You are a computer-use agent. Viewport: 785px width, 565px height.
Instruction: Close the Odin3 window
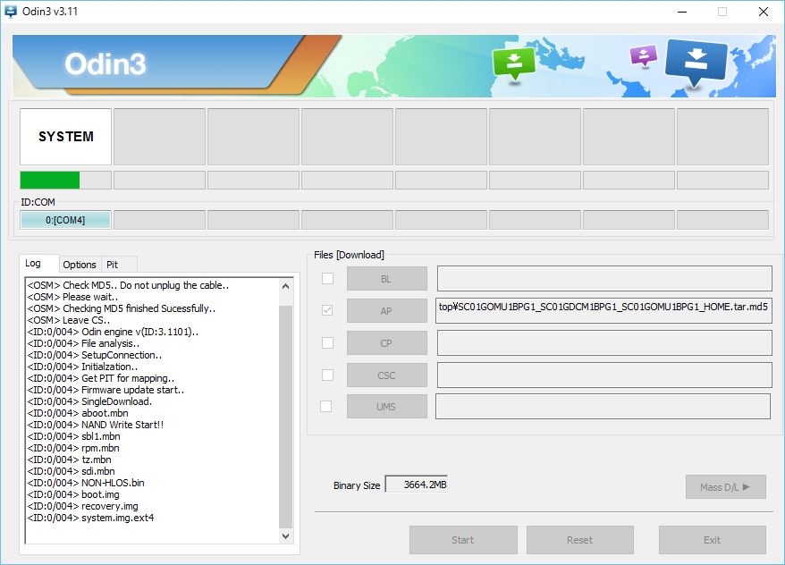[x=763, y=12]
